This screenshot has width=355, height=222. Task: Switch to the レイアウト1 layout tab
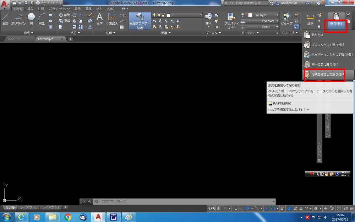pos(28,207)
